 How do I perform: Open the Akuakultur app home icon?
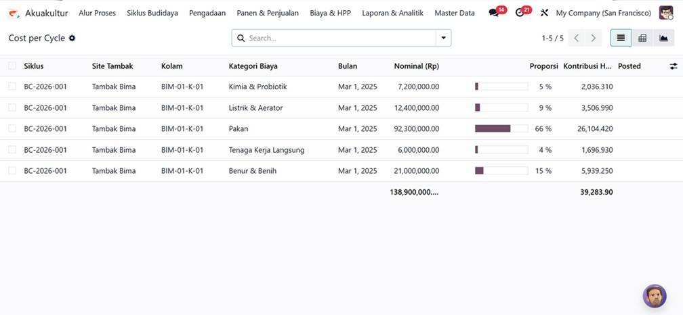click(x=14, y=13)
